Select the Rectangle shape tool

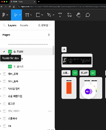(x=38, y=15)
